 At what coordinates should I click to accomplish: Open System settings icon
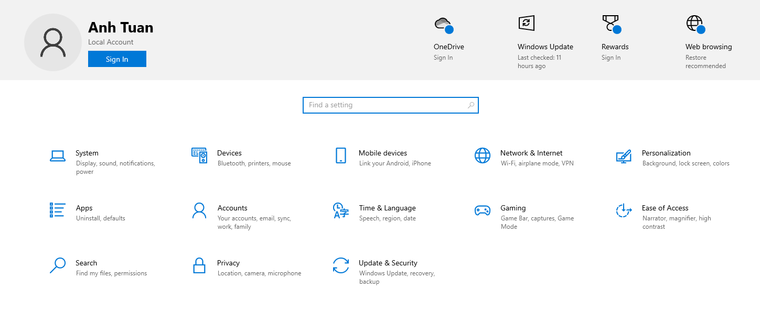click(58, 155)
